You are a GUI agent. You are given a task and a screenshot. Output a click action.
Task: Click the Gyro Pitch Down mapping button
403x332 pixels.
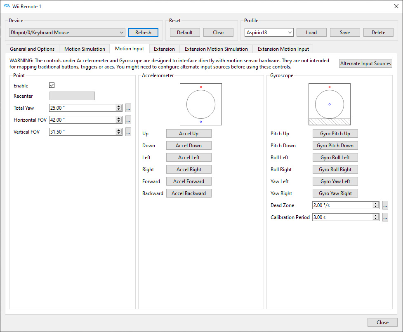click(335, 146)
